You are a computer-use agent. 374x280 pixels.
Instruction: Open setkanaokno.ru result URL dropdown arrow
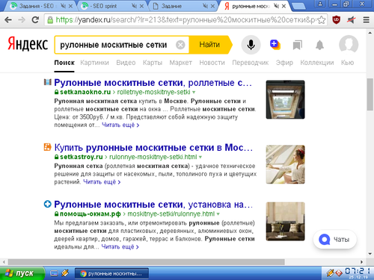pos(194,92)
